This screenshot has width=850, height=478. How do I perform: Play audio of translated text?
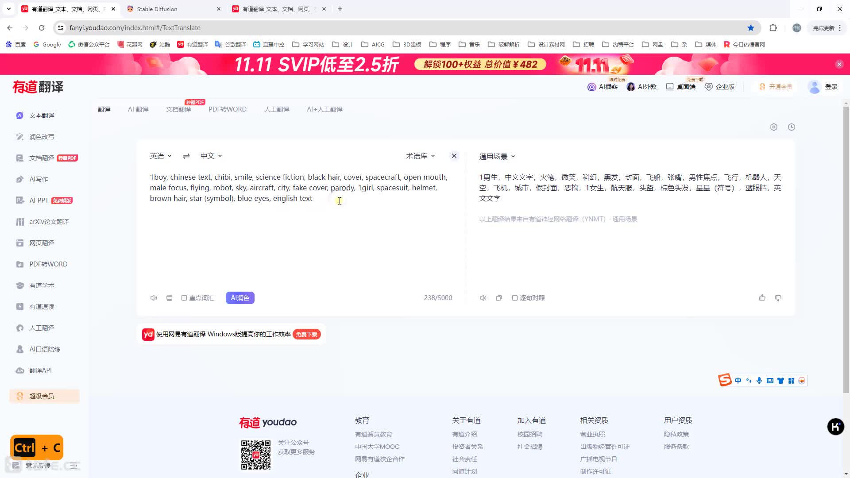(483, 298)
